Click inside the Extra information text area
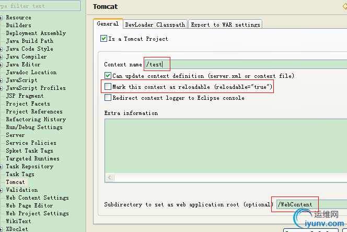Viewport: 347px width, 232px height. tap(226, 146)
